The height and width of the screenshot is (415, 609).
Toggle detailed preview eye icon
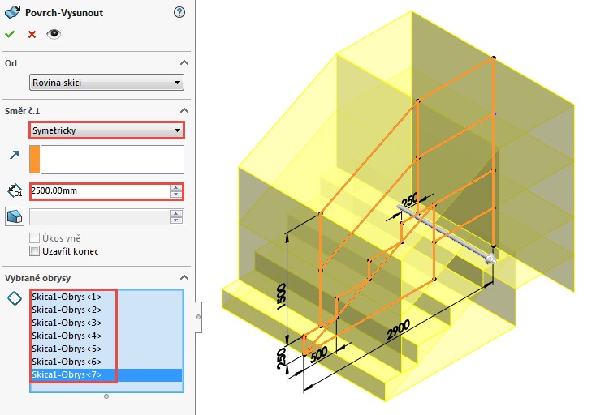click(54, 34)
